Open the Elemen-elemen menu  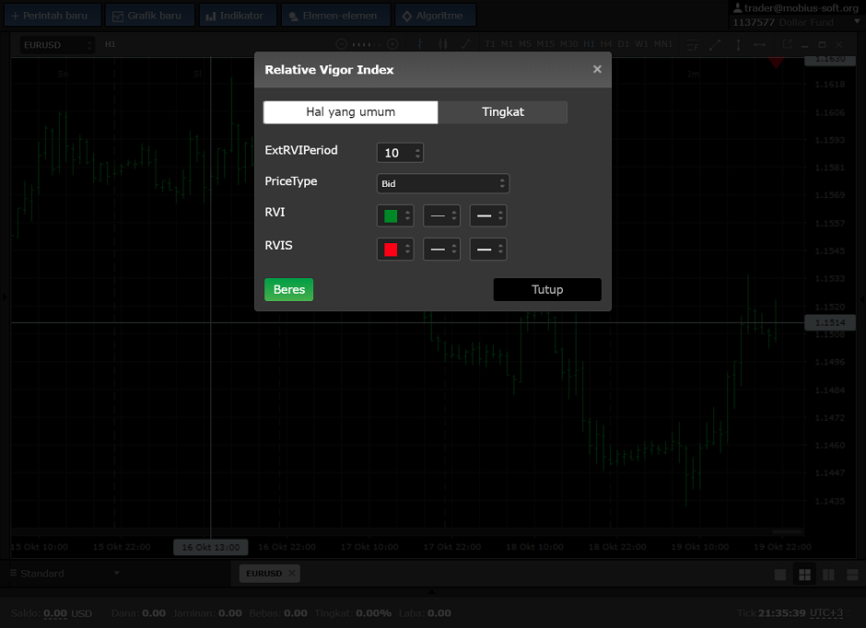pos(335,16)
